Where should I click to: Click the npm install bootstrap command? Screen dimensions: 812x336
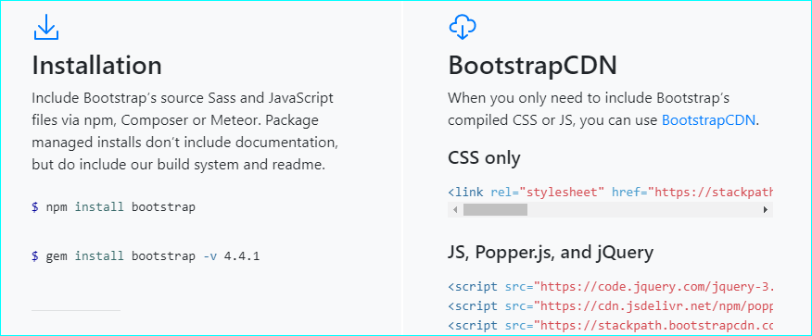click(113, 207)
